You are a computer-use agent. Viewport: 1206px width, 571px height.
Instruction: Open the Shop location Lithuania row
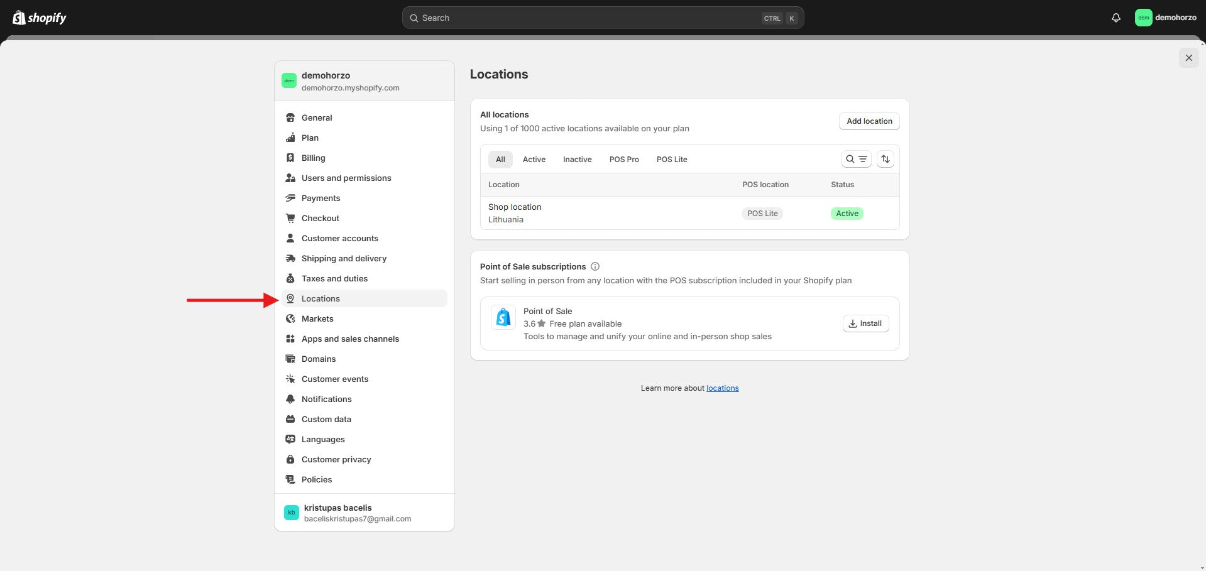pyautogui.click(x=515, y=213)
